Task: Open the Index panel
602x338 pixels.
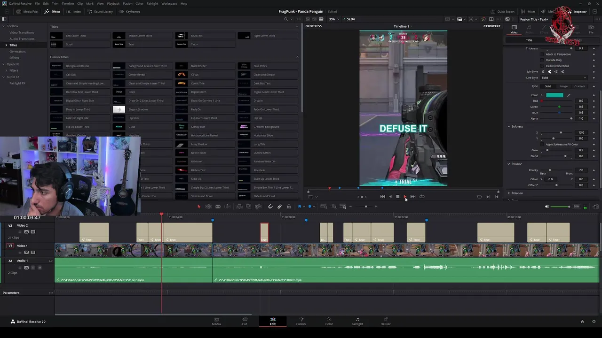Action: click(74, 12)
